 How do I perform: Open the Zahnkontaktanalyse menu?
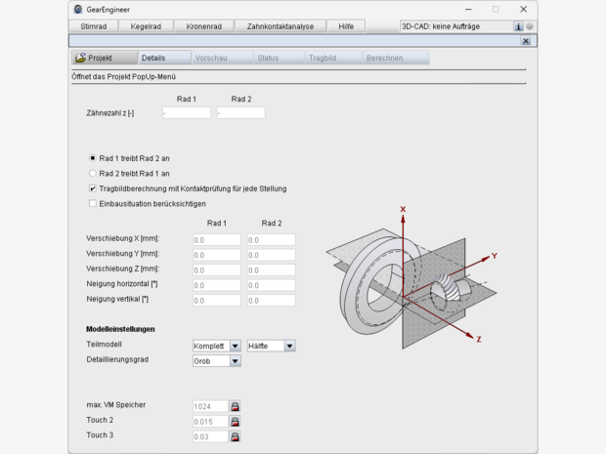coord(281,26)
